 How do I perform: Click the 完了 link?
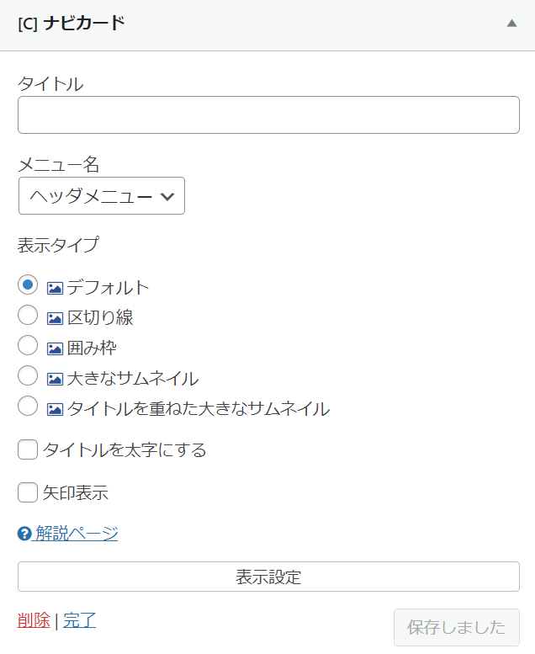tap(79, 620)
